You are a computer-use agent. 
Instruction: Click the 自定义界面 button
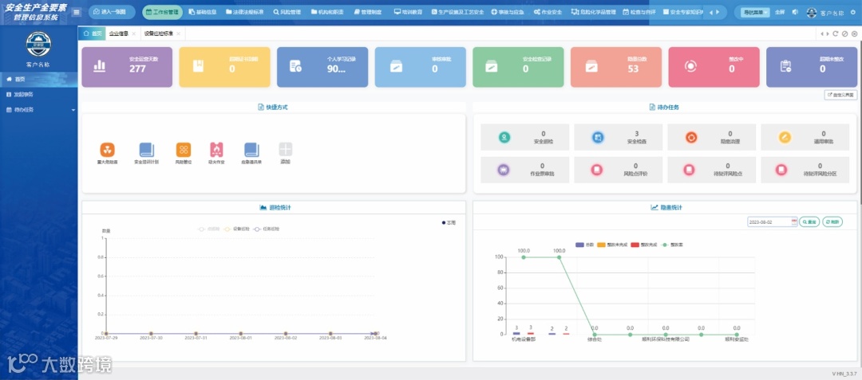tap(840, 95)
